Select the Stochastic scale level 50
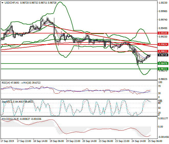169x144 pixels. (x=160, y=108)
